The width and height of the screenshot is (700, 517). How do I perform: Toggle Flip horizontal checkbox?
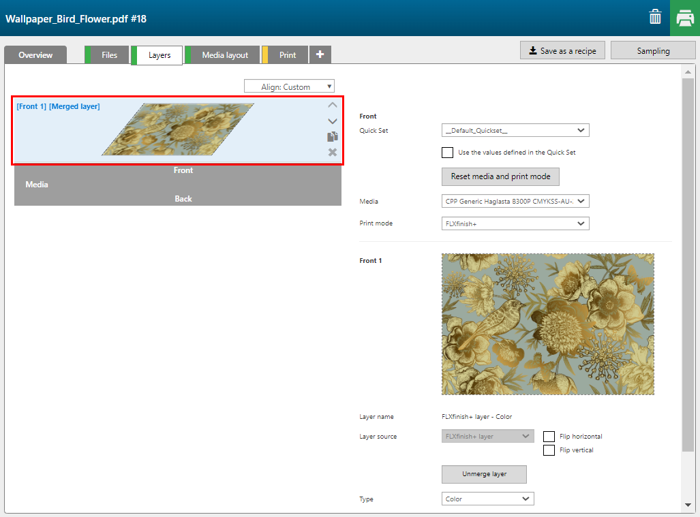(549, 437)
